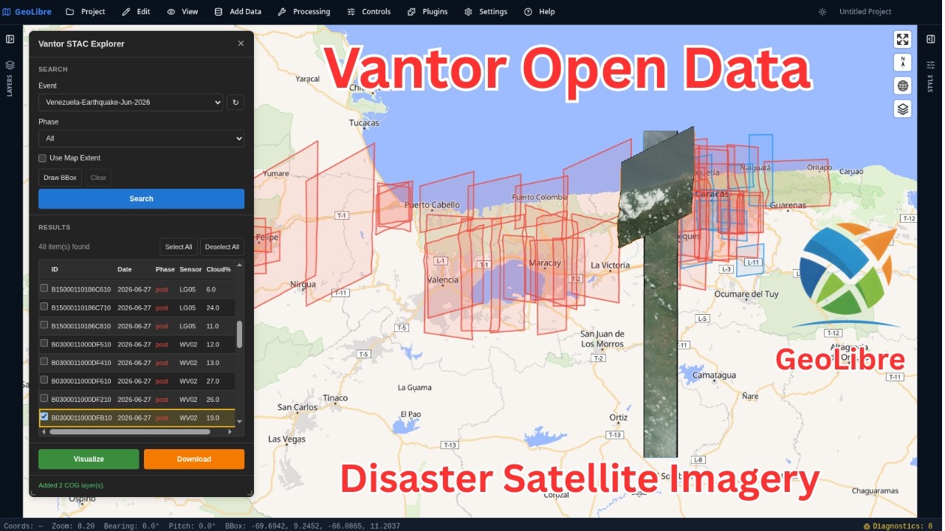945x531 pixels.
Task: Open the Style panel sliders icon
Action: 931,64
